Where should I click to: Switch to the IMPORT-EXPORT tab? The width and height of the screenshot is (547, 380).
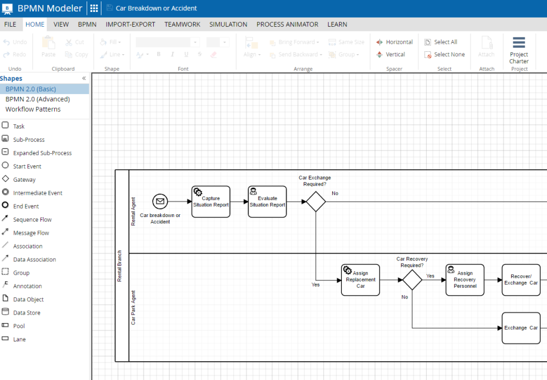(x=130, y=24)
